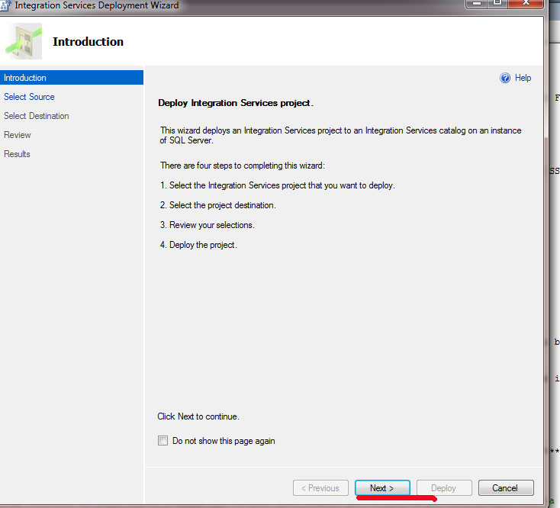The height and width of the screenshot is (508, 560).
Task: Click 'There are four steps to completing this wizard:'
Action: [x=243, y=166]
